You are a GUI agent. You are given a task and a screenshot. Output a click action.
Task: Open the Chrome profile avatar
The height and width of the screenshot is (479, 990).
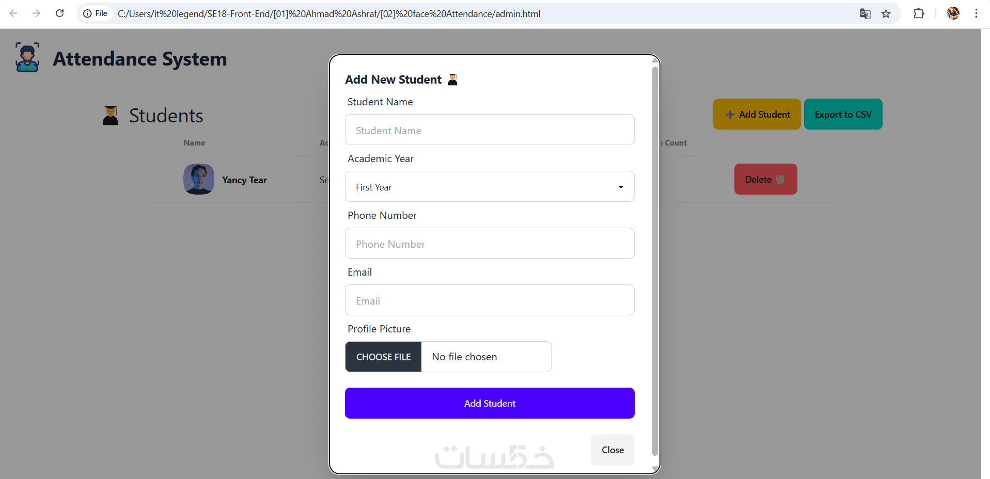coord(953,13)
